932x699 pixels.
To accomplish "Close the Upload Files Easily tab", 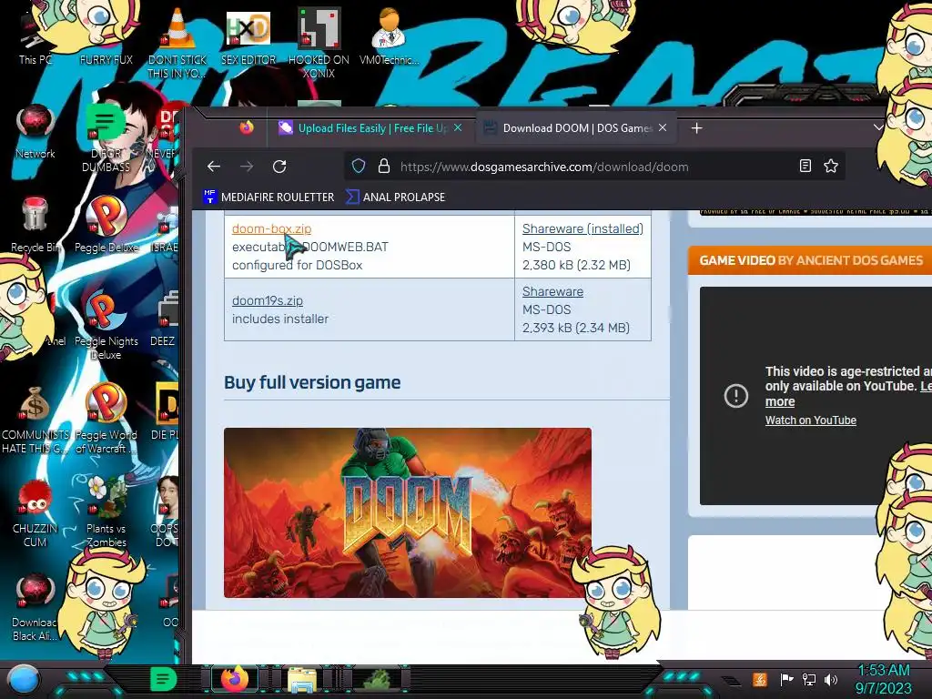I will [x=458, y=127].
